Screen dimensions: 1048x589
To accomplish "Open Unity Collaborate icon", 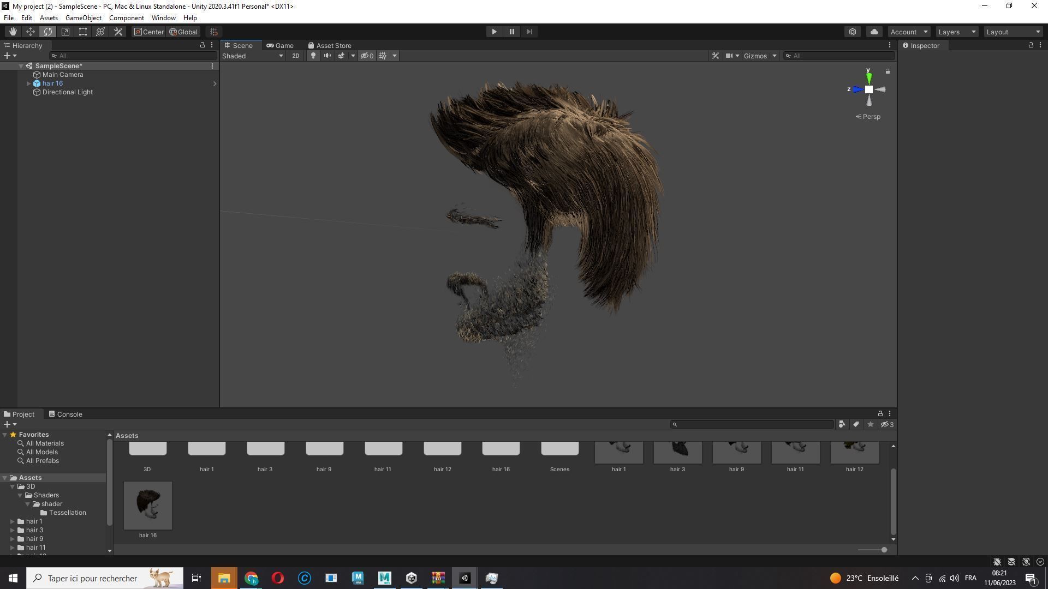I will coord(853,32).
